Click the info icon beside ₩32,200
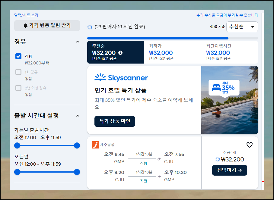274x200 pixels. [120, 53]
